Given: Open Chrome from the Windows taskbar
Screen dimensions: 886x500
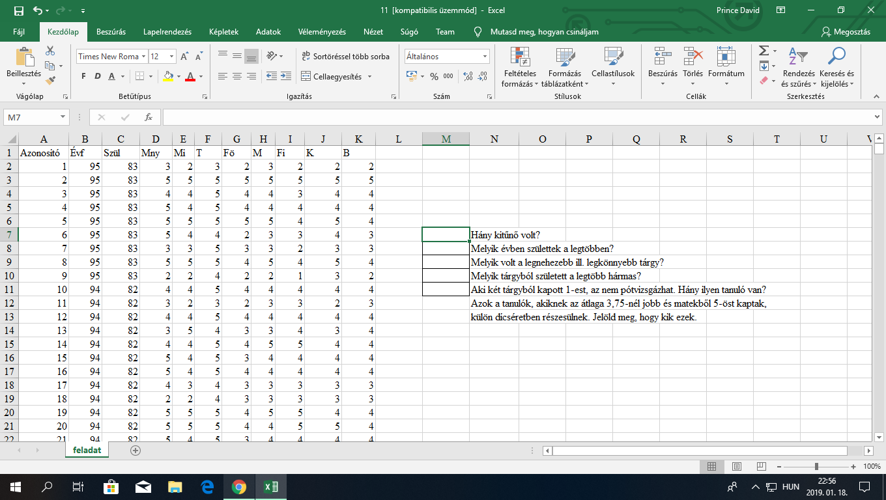Looking at the screenshot, I should click(238, 486).
